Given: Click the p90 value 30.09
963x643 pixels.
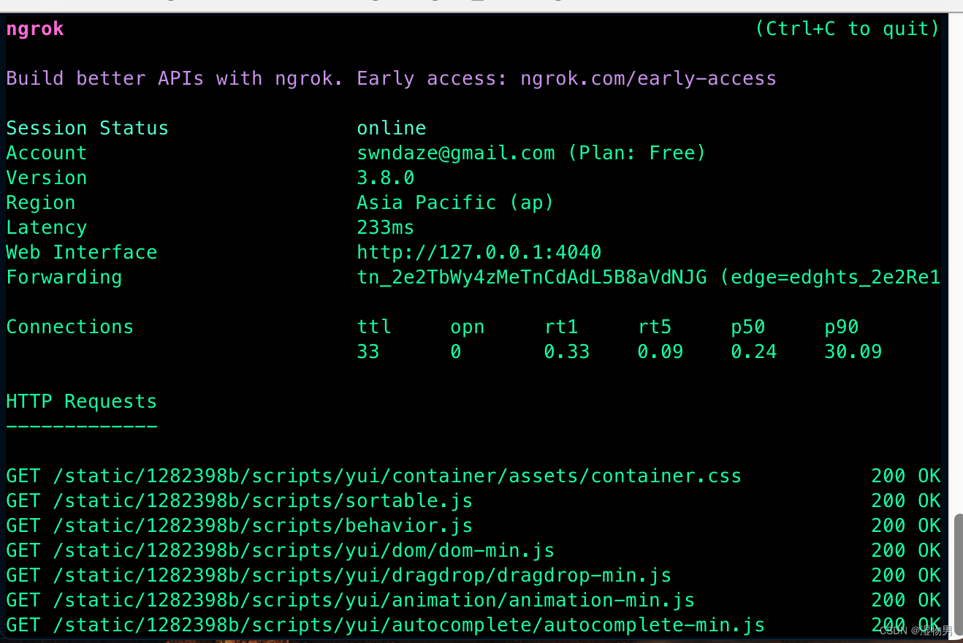Looking at the screenshot, I should pyautogui.click(x=853, y=351).
